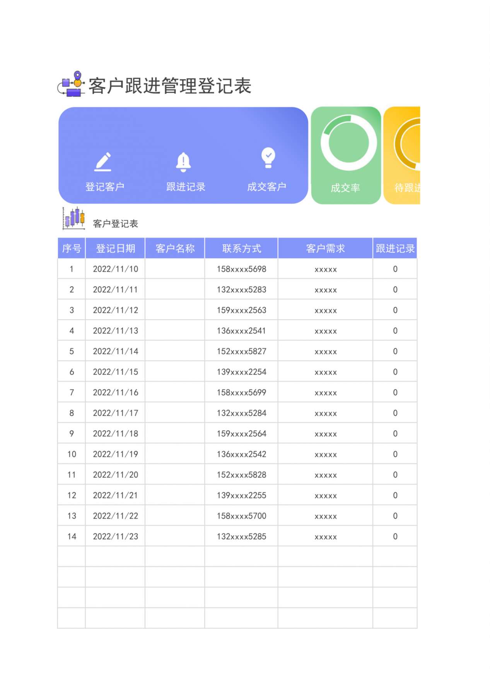Click the 跟进记录 value 0 in row 14
The height and width of the screenshot is (694, 490).
pos(395,536)
